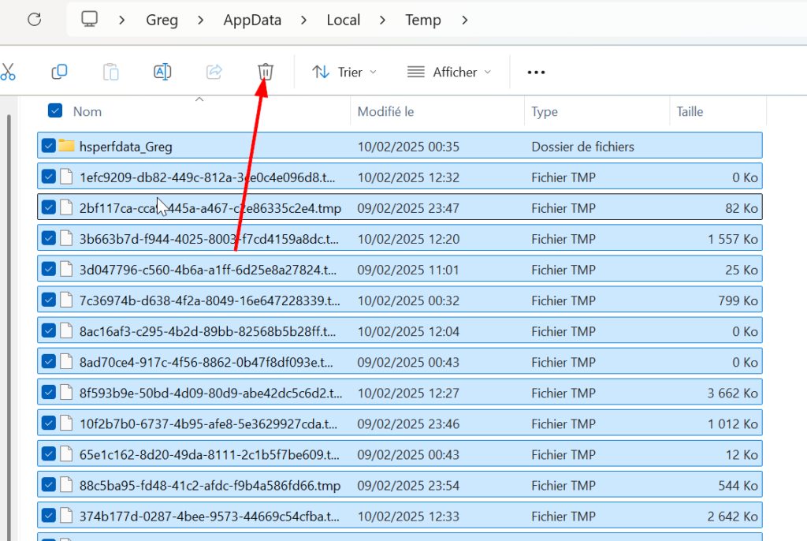The width and height of the screenshot is (807, 541).
Task: Expand chevron after Local in breadcrumb
Action: click(382, 20)
